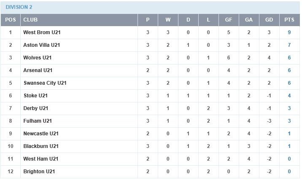The height and width of the screenshot is (180, 302).
Task: Open Fulham U21 team entry
Action: (x=38, y=121)
